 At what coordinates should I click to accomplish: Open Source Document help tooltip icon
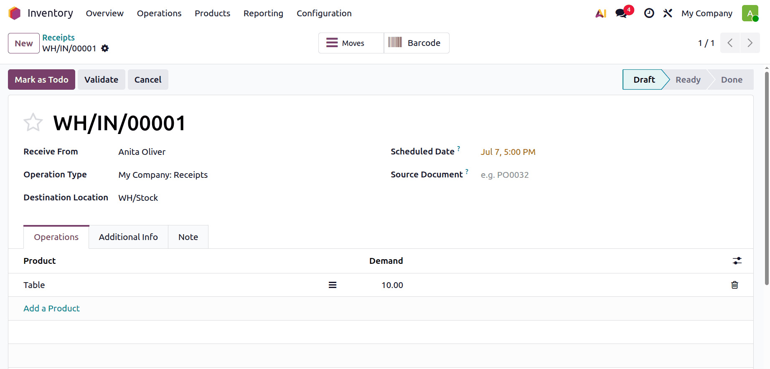pyautogui.click(x=467, y=171)
